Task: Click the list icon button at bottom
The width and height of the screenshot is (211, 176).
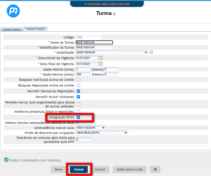Action: (155, 170)
